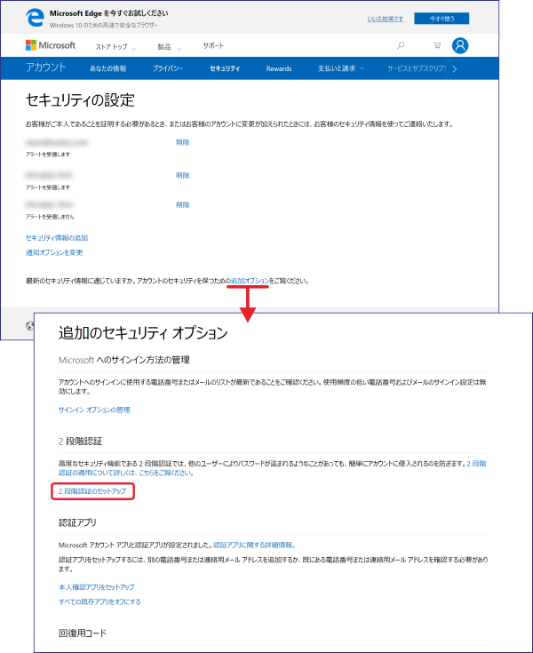The height and width of the screenshot is (653, 533).
Task: Open the 追加オプション link
Action: pyautogui.click(x=250, y=281)
